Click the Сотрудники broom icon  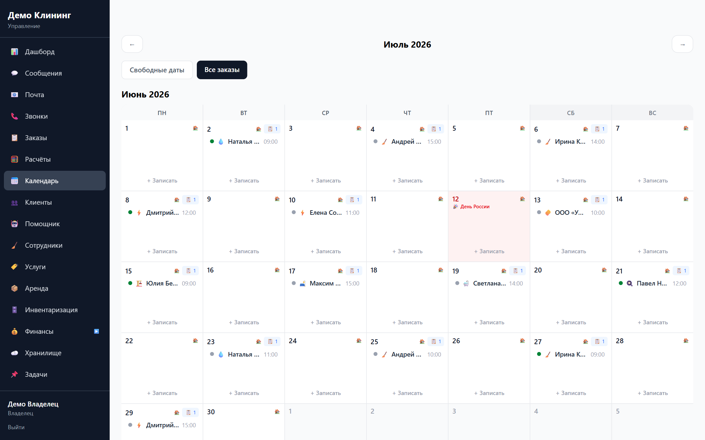(14, 245)
